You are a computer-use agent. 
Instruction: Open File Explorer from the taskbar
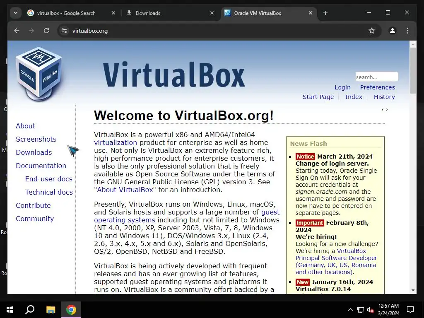click(51, 310)
